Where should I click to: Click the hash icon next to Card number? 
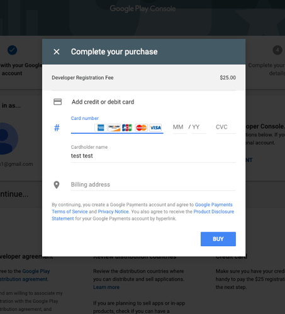57,127
